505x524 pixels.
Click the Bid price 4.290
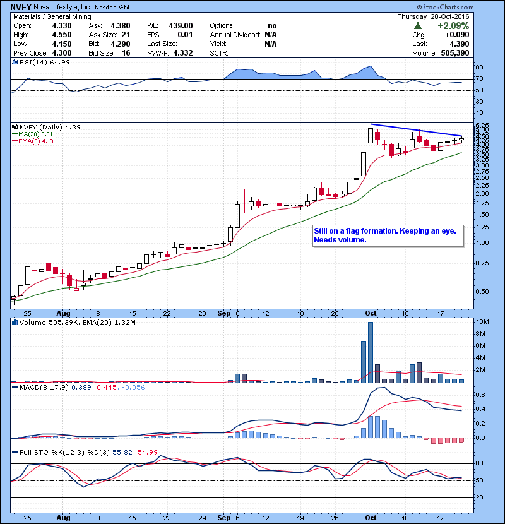121,44
